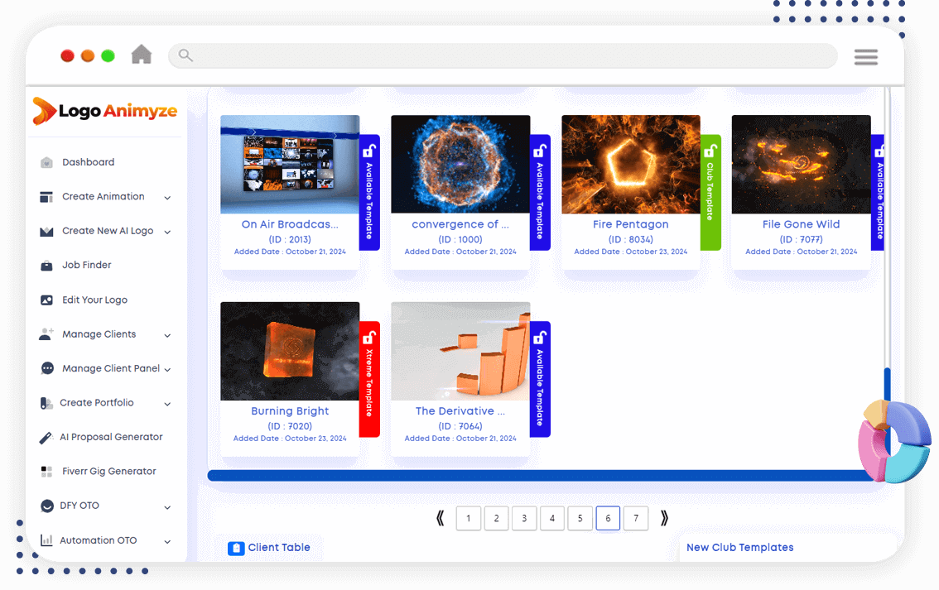Click lock icon on Fire Pentagon template
This screenshot has width=939, height=590.
click(710, 151)
